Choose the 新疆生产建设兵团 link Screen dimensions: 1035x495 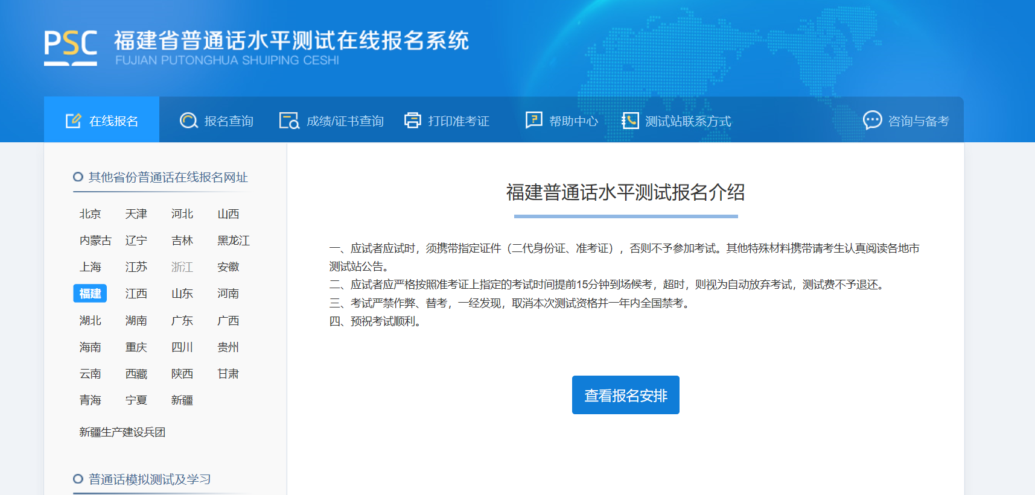122,432
